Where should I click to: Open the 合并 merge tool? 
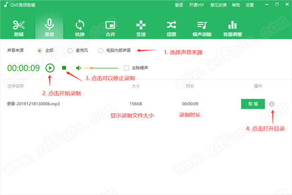110,28
